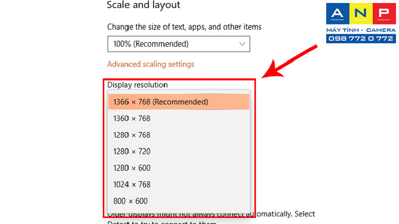
Task: Click the Display resolution label
Action: (x=138, y=85)
